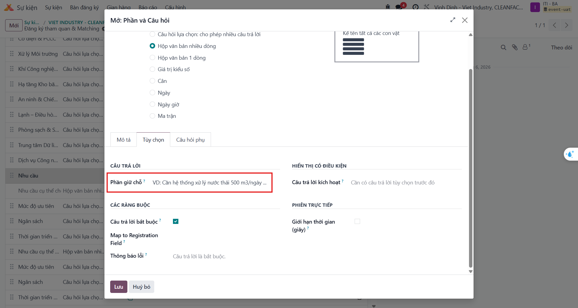578x308 pixels.
Task: Open the messages icon with badge 4
Action: coord(400,7)
